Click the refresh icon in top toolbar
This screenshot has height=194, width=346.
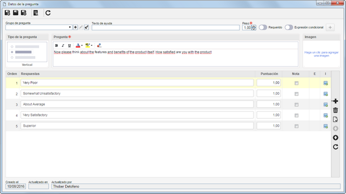coord(48,13)
